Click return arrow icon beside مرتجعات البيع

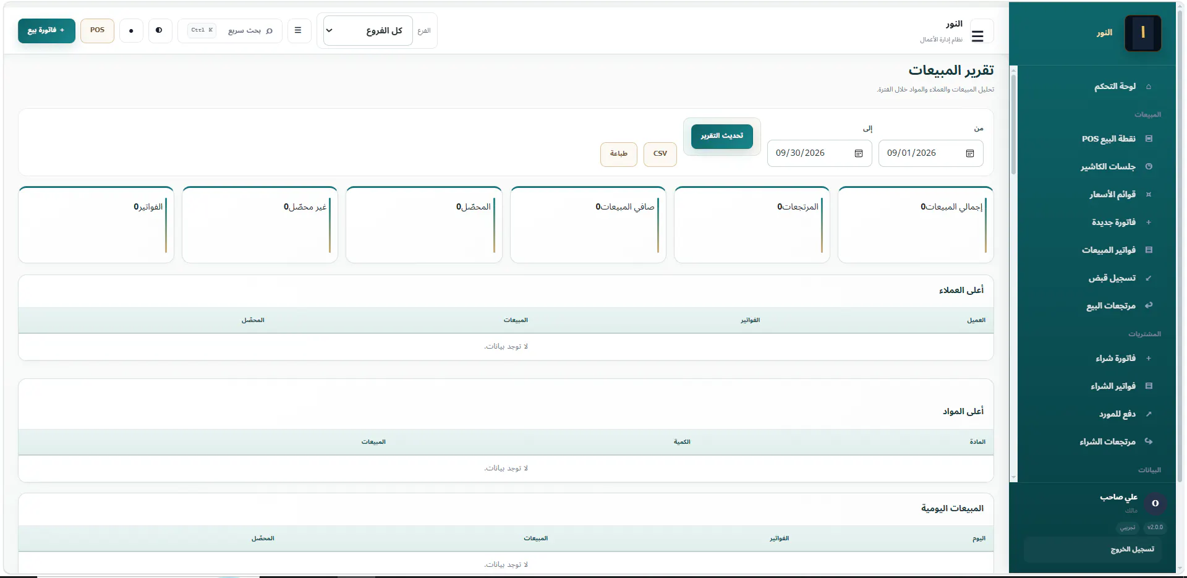point(1149,305)
